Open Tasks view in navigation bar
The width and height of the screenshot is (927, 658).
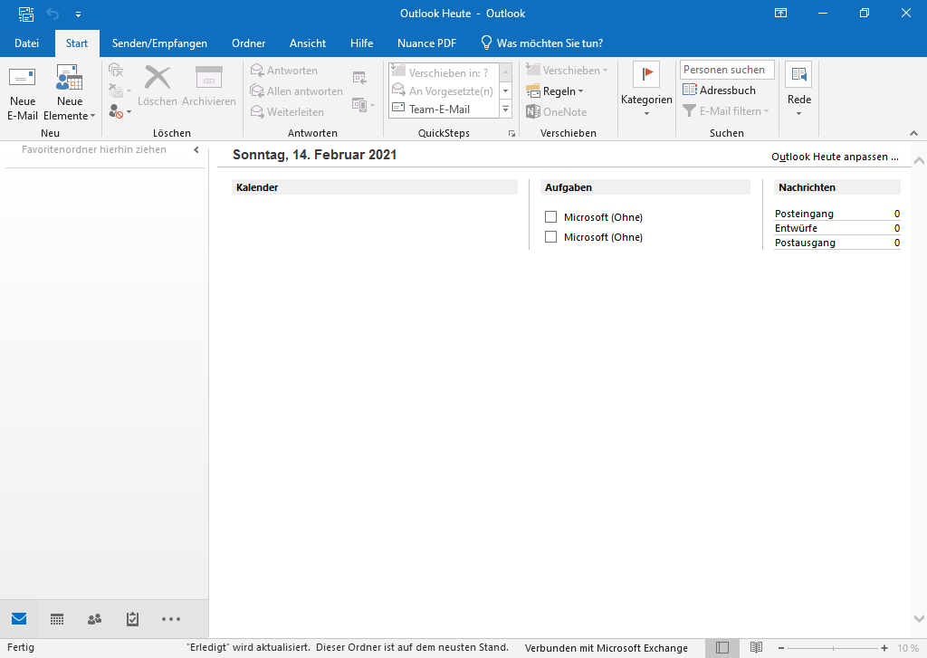132,619
